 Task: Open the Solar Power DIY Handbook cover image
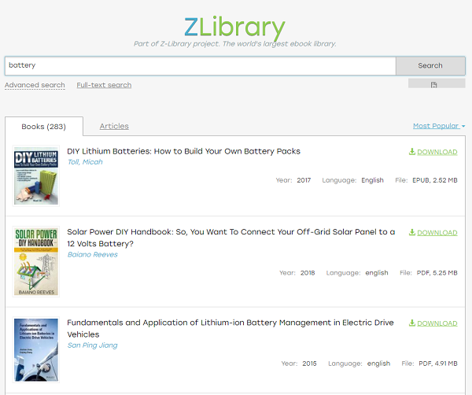36,260
